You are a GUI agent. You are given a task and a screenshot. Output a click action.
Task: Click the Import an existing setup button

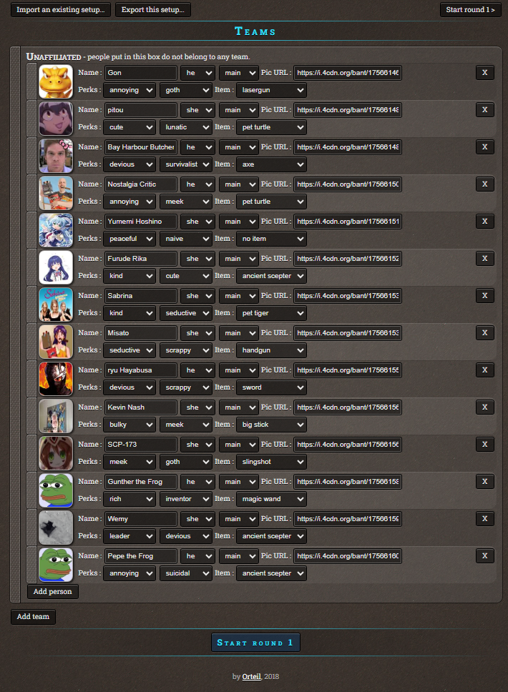pos(61,10)
